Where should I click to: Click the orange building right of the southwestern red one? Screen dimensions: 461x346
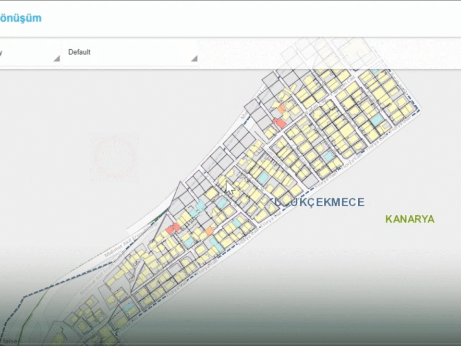click(209, 231)
